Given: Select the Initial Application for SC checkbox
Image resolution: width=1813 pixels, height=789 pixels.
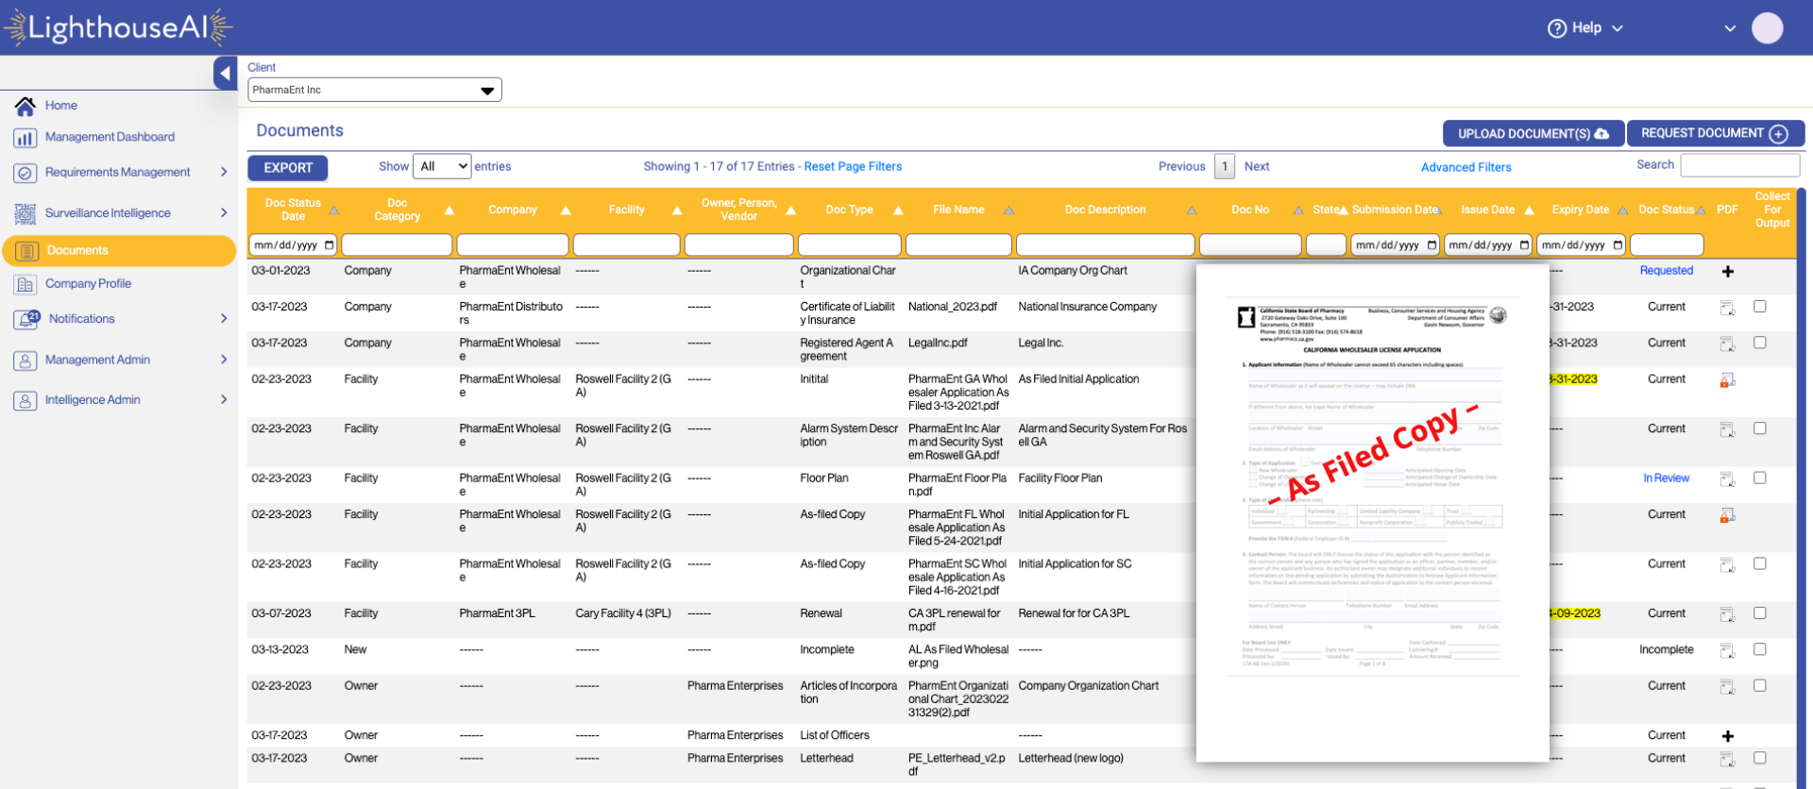Looking at the screenshot, I should click(x=1760, y=563).
